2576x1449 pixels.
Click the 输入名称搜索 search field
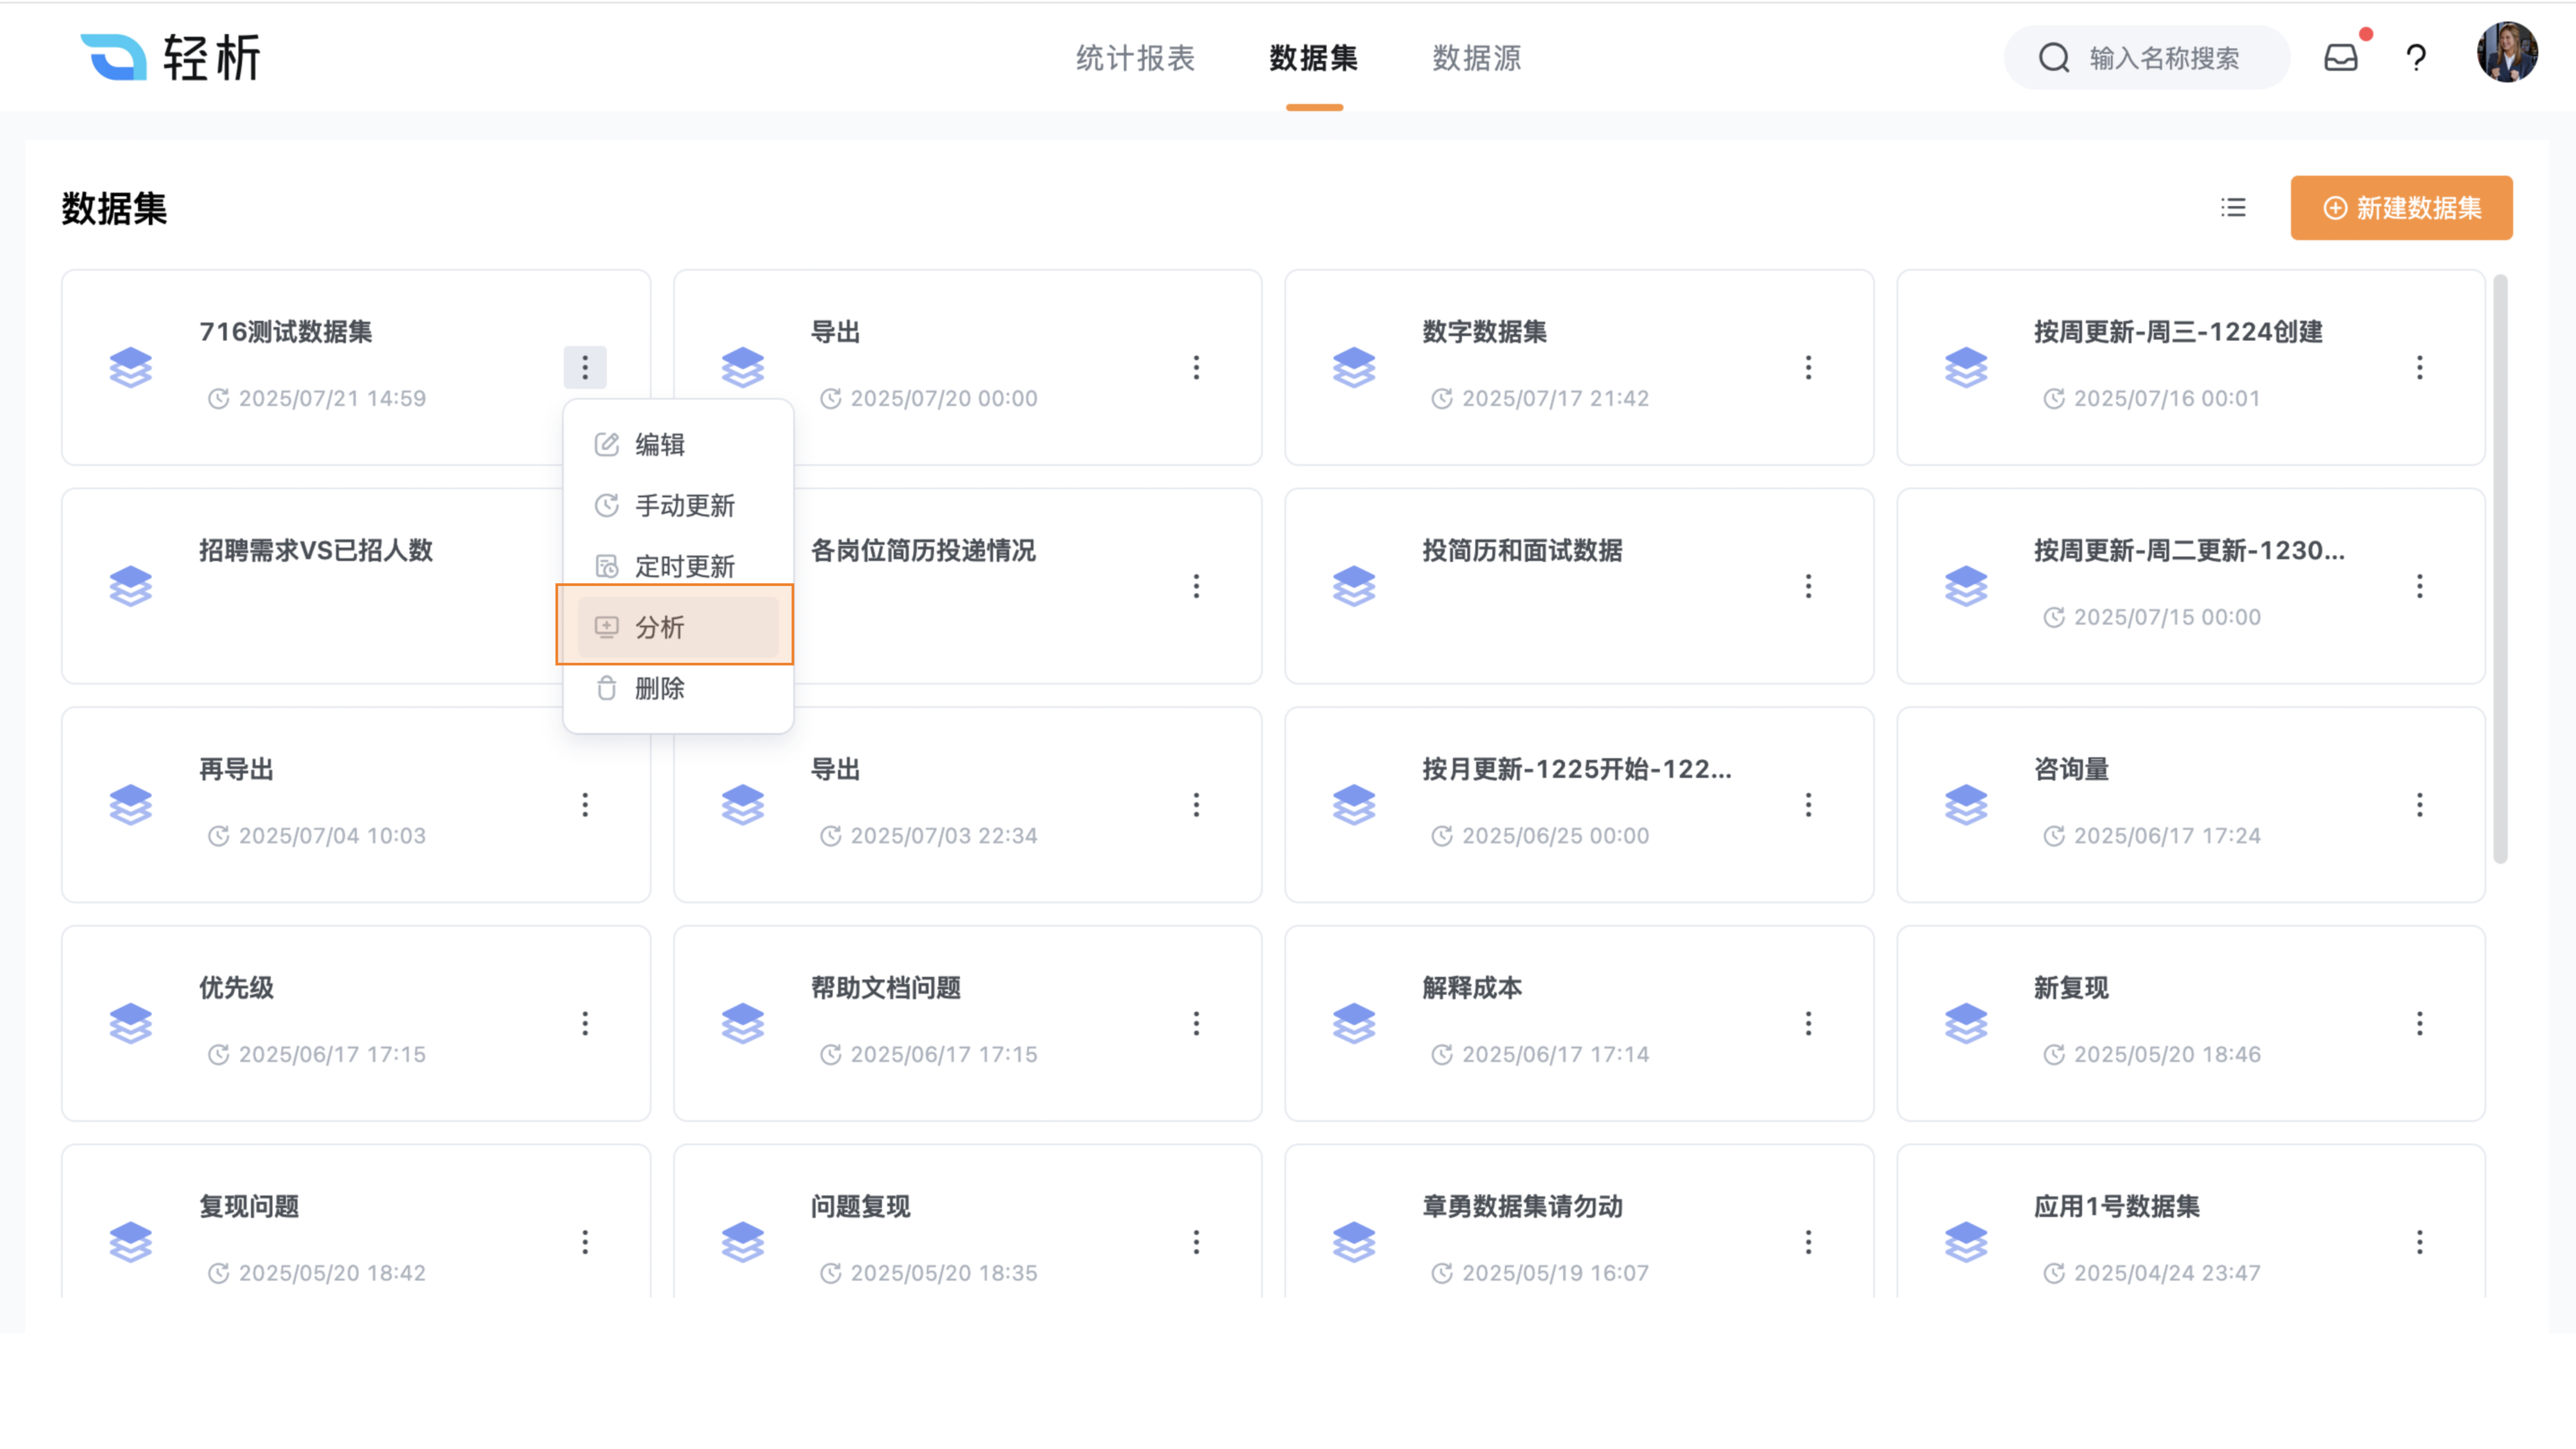[x=2147, y=58]
